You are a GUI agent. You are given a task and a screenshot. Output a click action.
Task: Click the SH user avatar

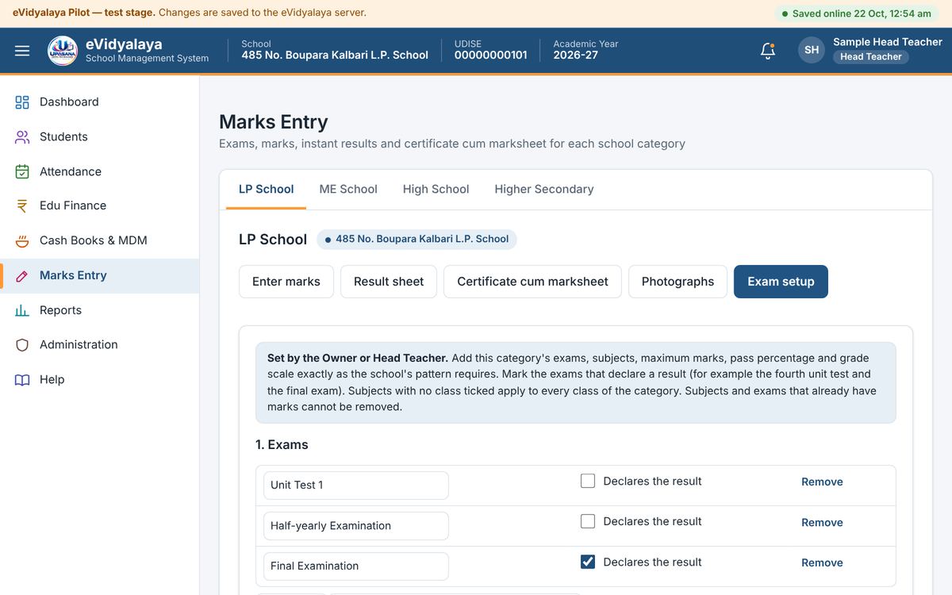pos(812,50)
